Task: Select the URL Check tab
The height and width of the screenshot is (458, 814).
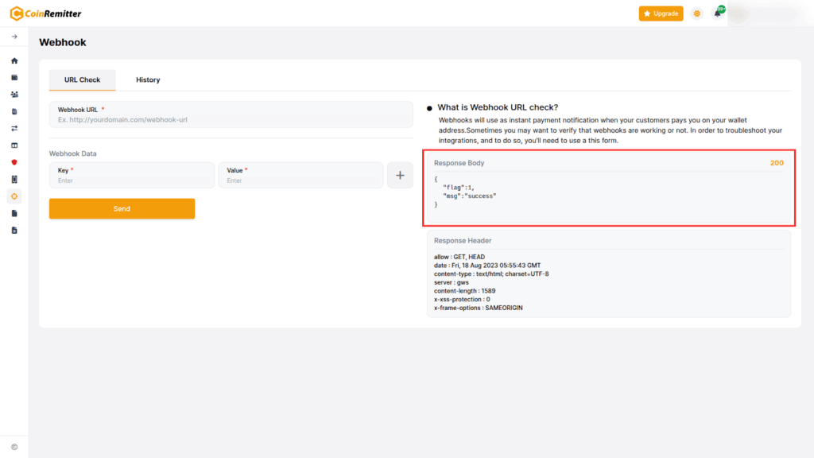Action: (x=82, y=80)
